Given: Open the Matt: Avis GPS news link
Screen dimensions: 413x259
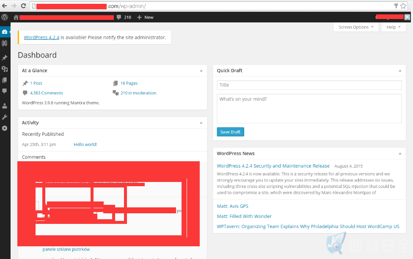Looking at the screenshot, I should pyautogui.click(x=233, y=206).
